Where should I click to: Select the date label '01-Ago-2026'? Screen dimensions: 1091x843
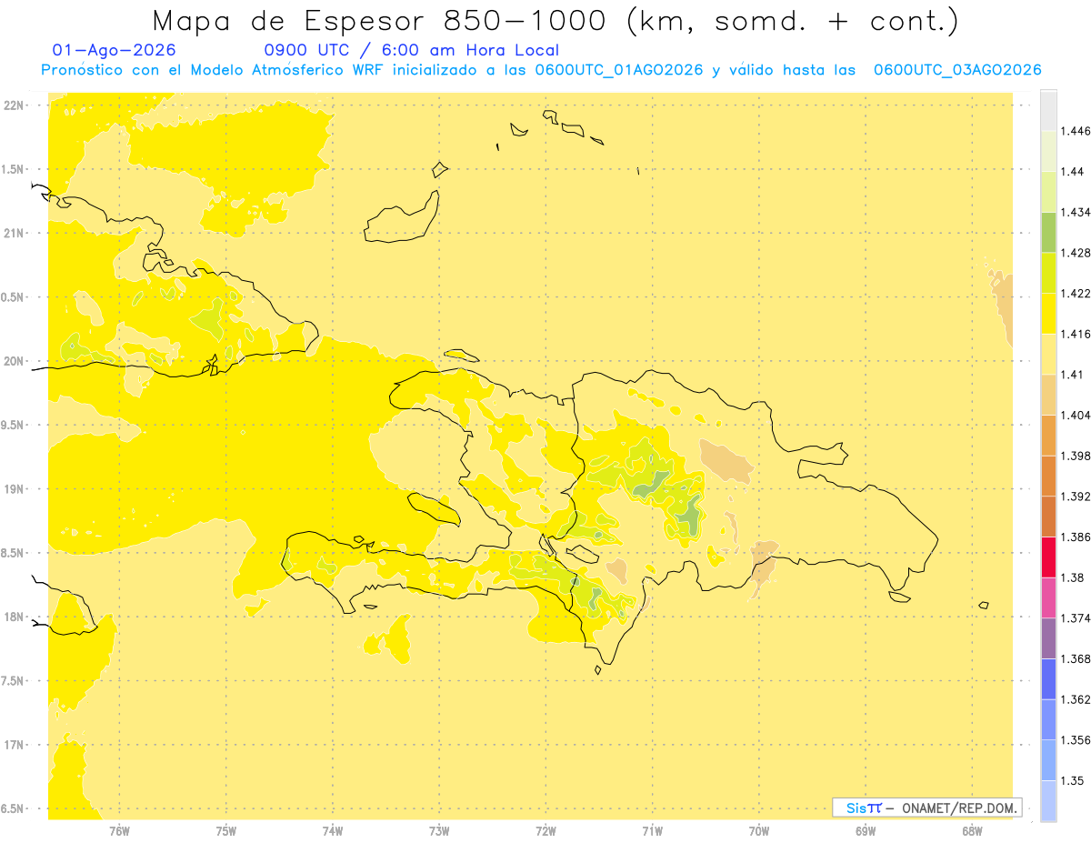coord(115,50)
